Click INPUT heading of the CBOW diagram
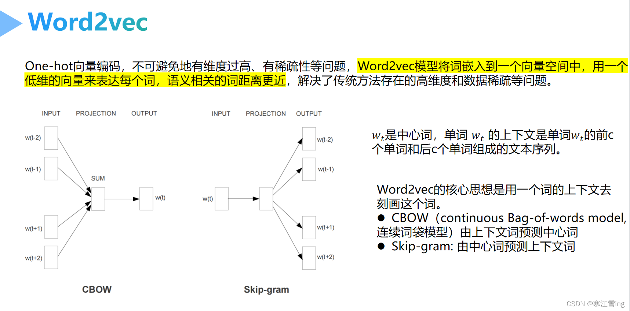Screen dimensions: 630x311 tap(51, 113)
